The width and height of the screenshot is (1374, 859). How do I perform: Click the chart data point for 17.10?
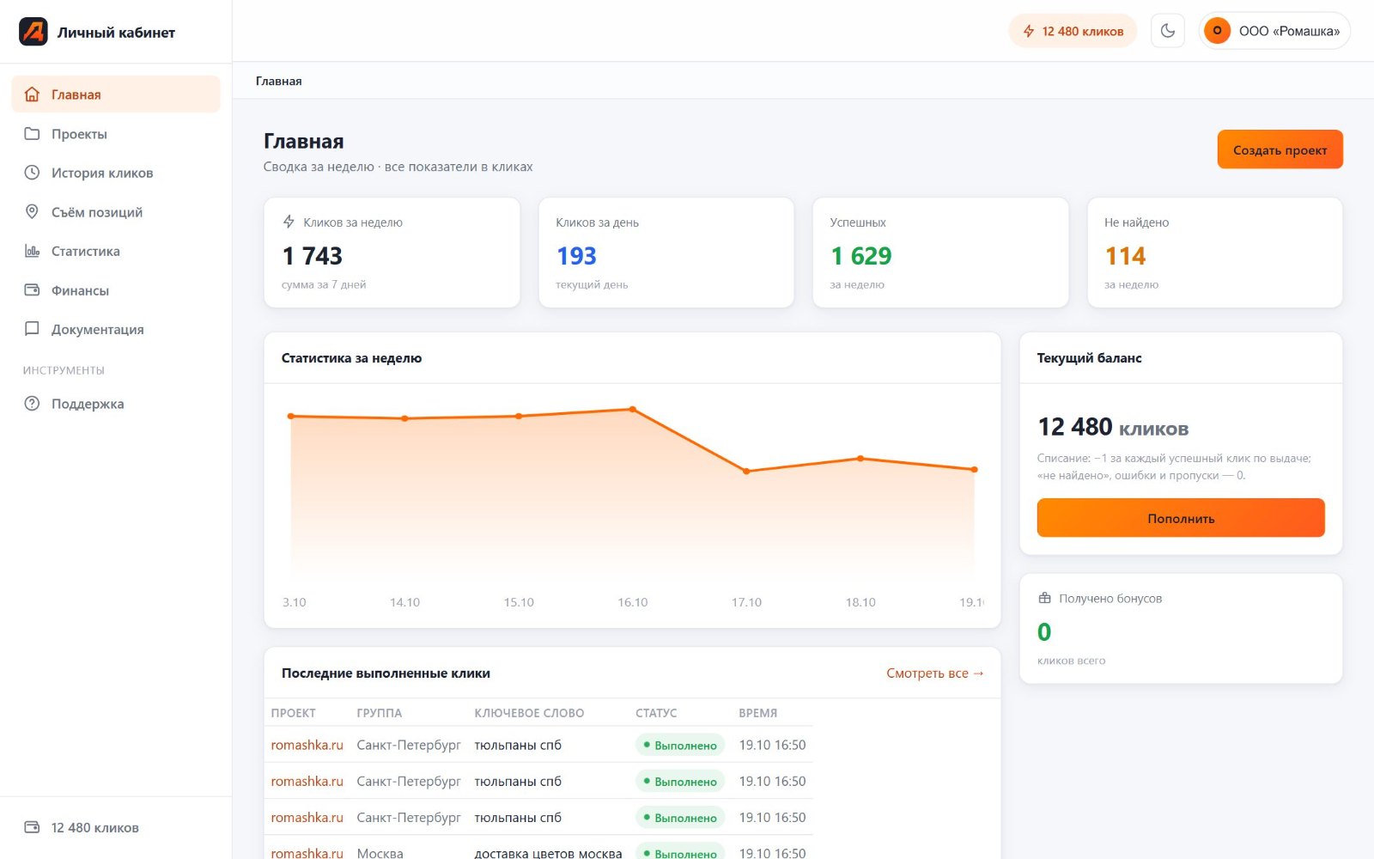(x=746, y=472)
